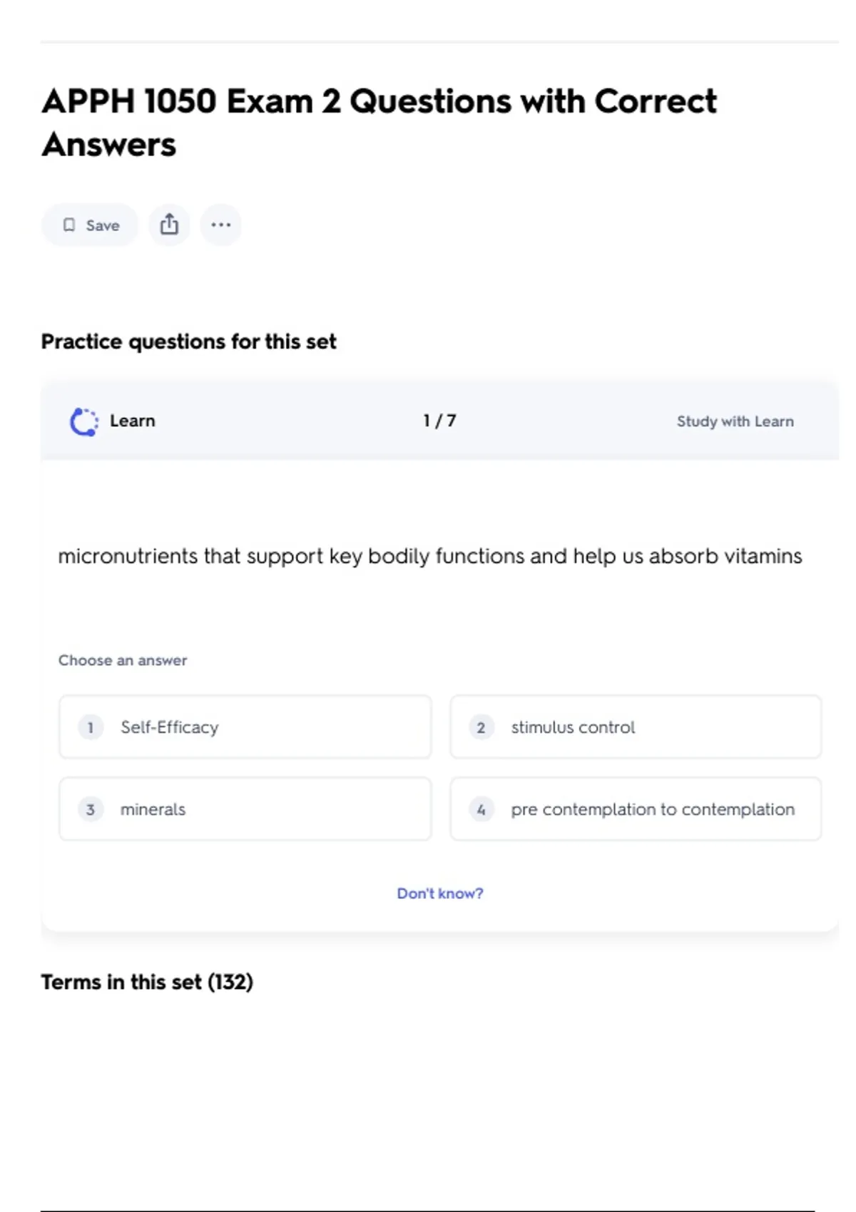This screenshot has width=856, height=1212.
Task: Click the number 4 badge icon
Action: [481, 809]
